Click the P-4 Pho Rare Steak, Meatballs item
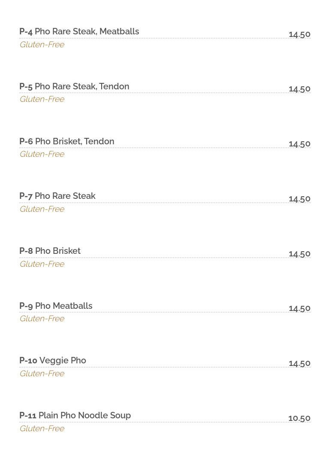 (79, 32)
